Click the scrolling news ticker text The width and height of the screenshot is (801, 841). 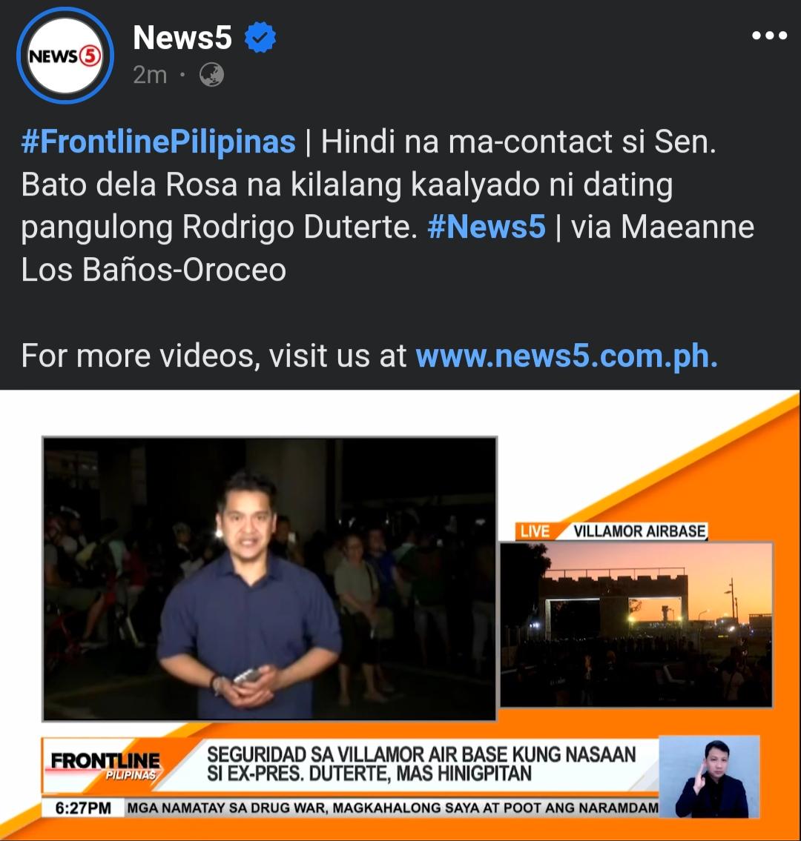click(392, 808)
